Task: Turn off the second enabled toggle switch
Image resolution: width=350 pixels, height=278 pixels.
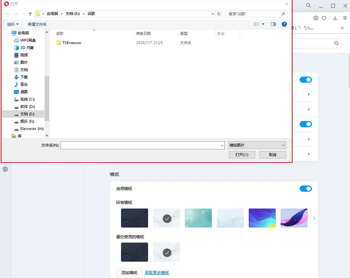Action: tap(306, 124)
